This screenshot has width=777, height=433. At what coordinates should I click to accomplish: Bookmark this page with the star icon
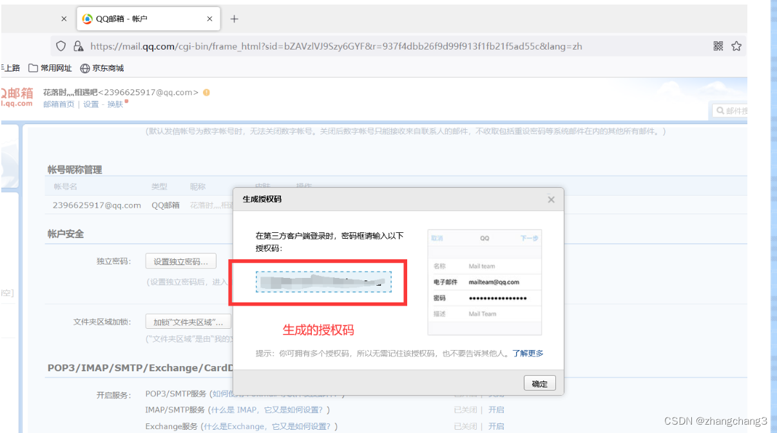(x=736, y=46)
